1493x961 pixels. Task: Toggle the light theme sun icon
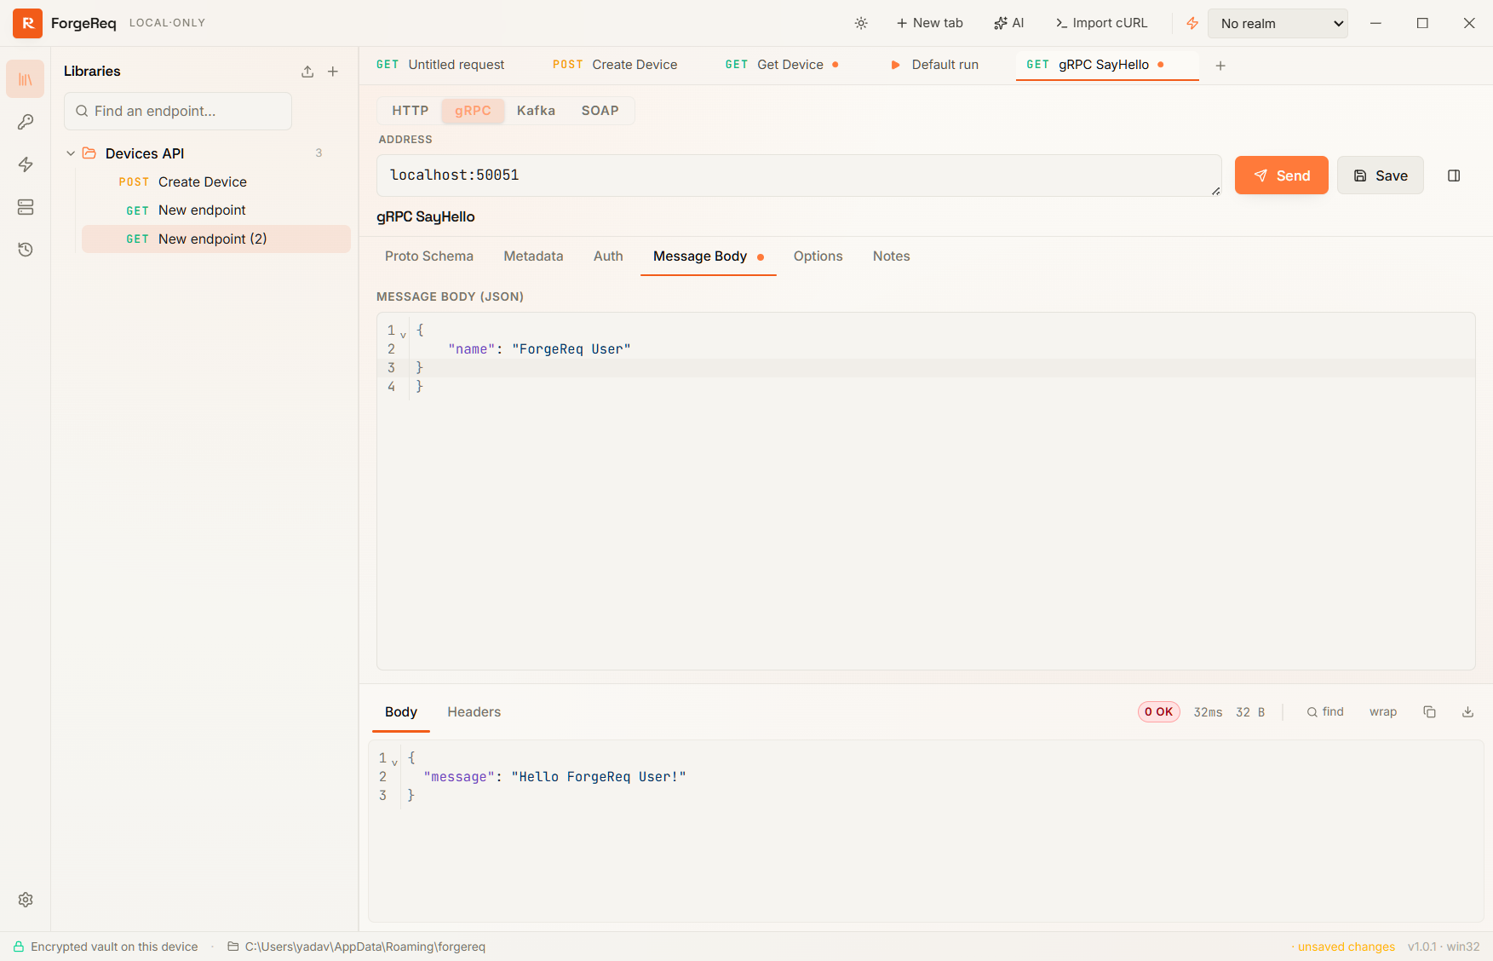click(861, 23)
